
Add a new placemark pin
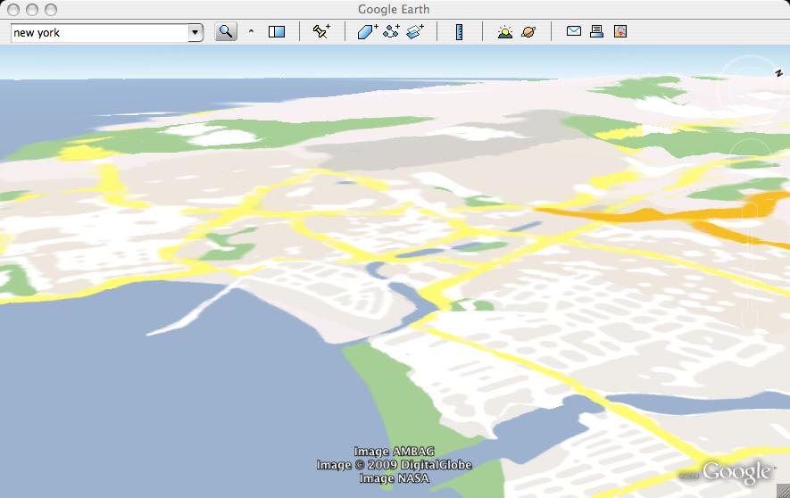321,32
